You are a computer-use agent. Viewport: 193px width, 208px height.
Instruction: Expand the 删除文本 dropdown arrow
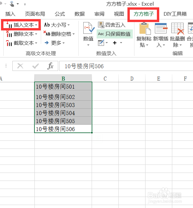(36, 34)
